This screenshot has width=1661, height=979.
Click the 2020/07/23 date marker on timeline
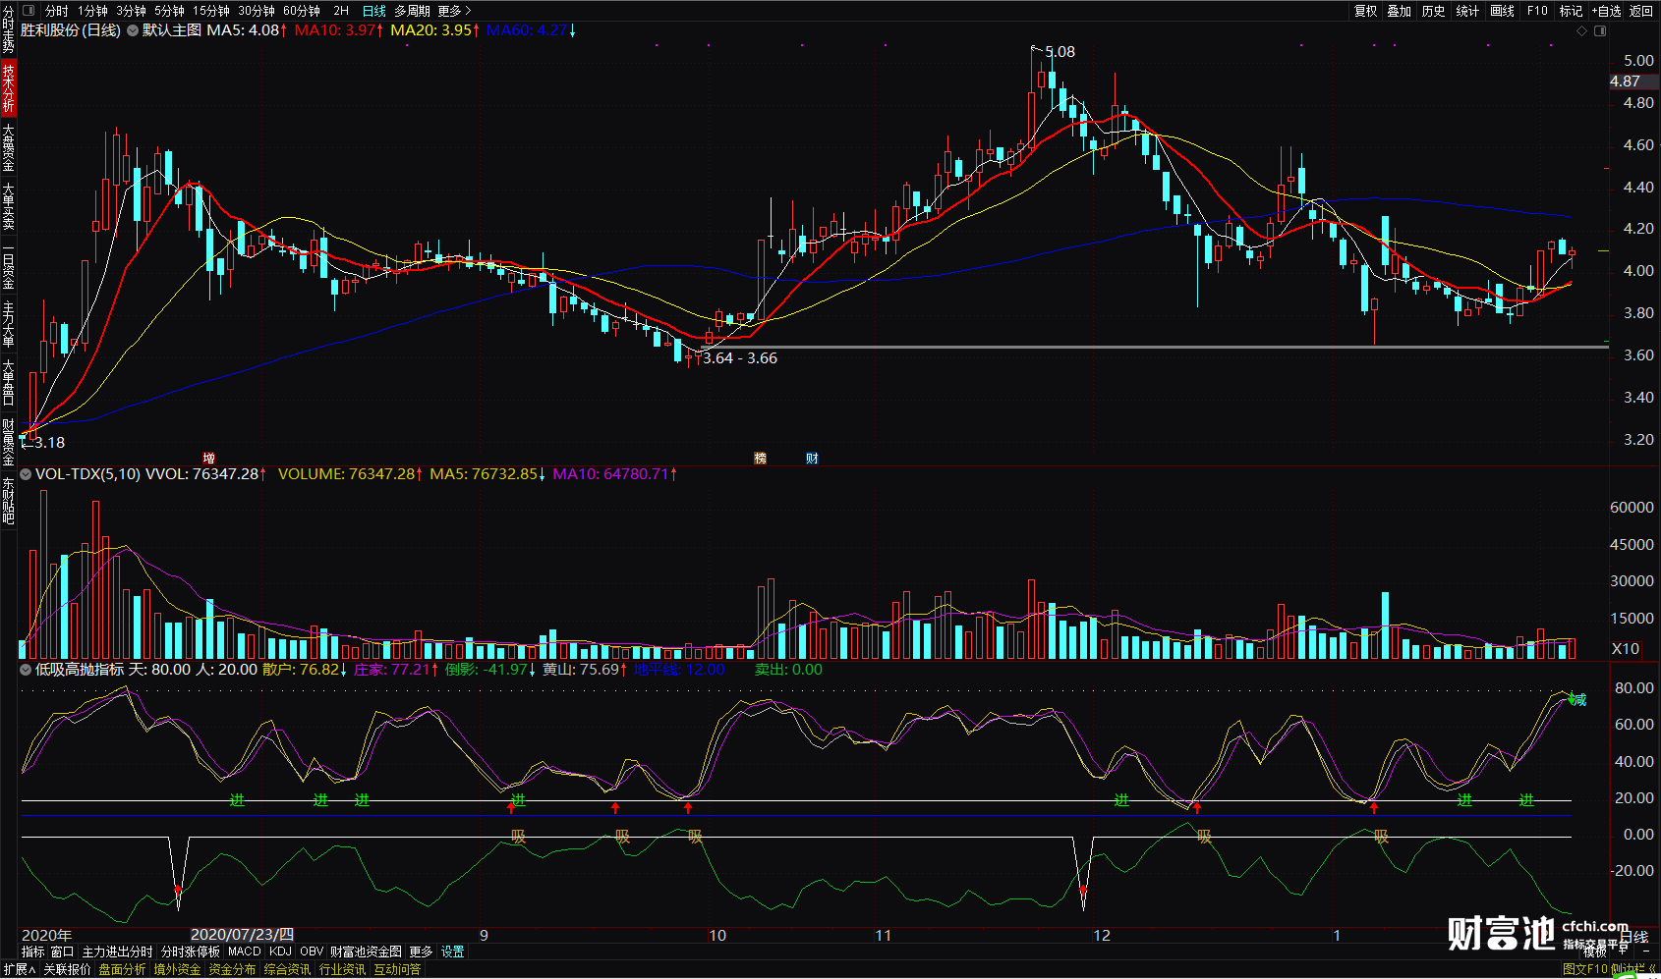(x=241, y=935)
